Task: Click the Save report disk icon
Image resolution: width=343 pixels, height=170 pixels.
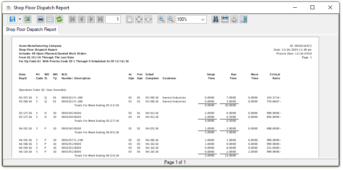Action: [x=12, y=19]
